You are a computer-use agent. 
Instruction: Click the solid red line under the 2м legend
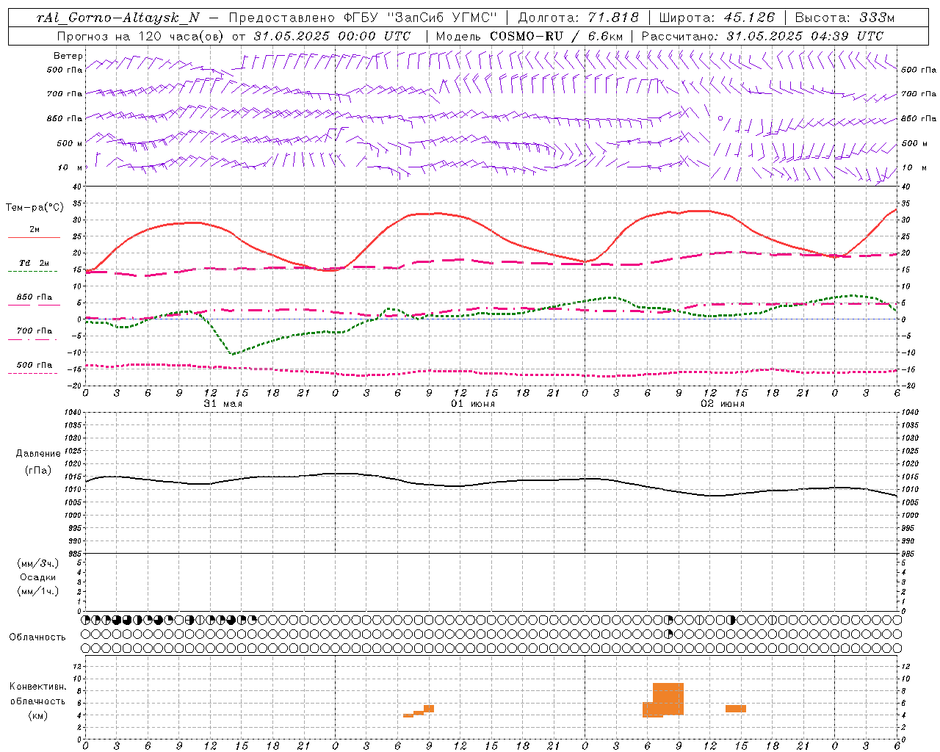34,237
